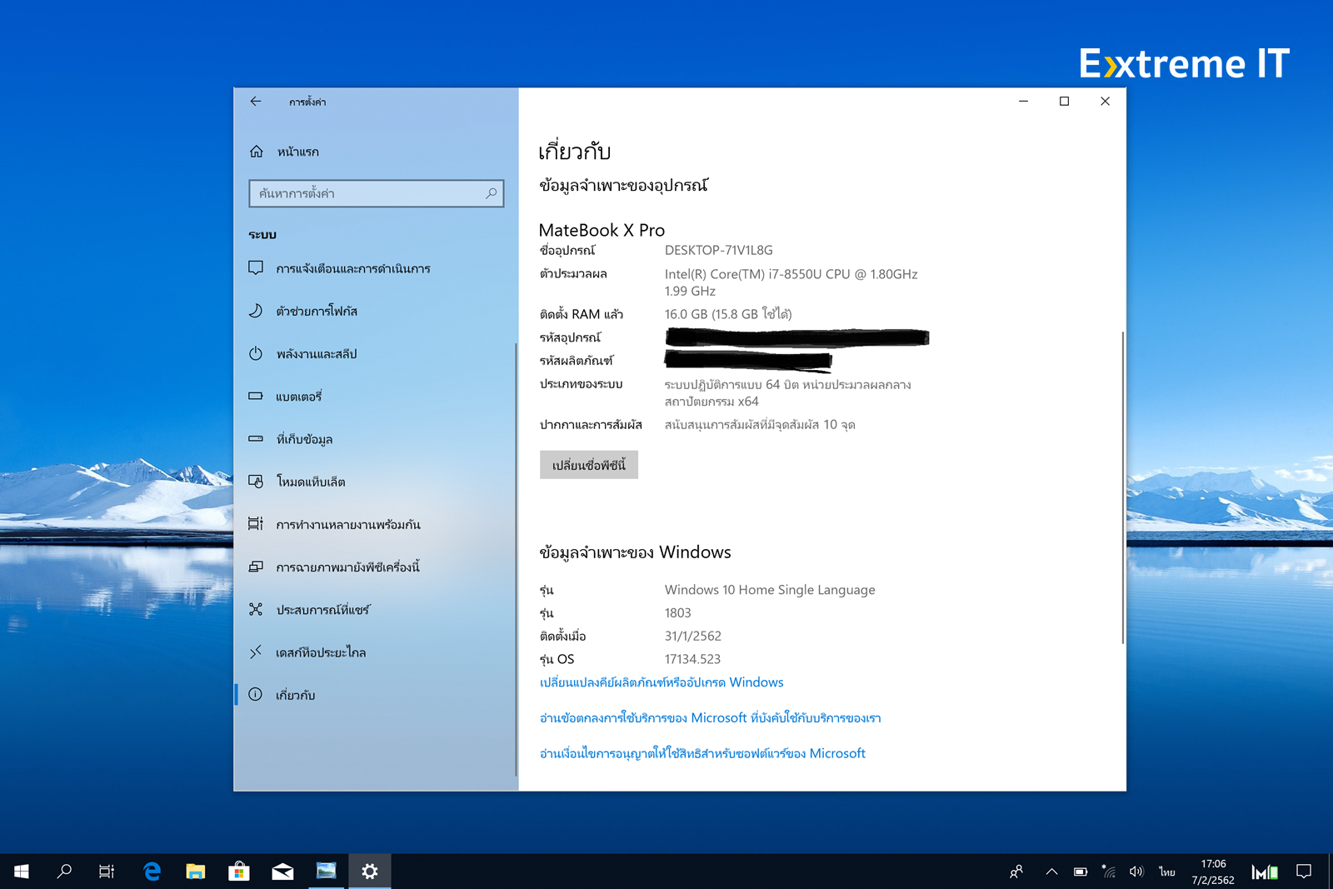Open การแจ้งเตือนและการดำเนินการ settings
The image size is (1333, 889).
pos(352,268)
